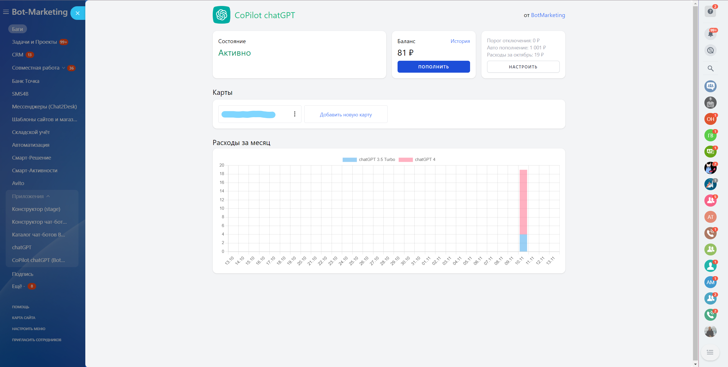Click the search magnifier icon in right panel
The height and width of the screenshot is (367, 728).
click(710, 68)
